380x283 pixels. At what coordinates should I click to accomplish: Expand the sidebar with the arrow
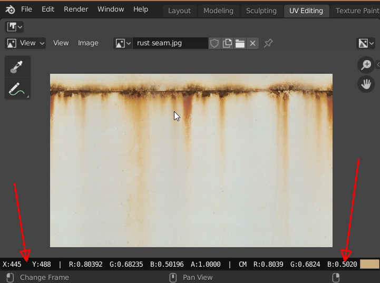(378, 64)
